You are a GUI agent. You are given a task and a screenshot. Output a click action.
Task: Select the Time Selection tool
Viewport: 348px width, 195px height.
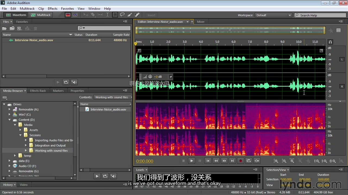[x=107, y=15]
